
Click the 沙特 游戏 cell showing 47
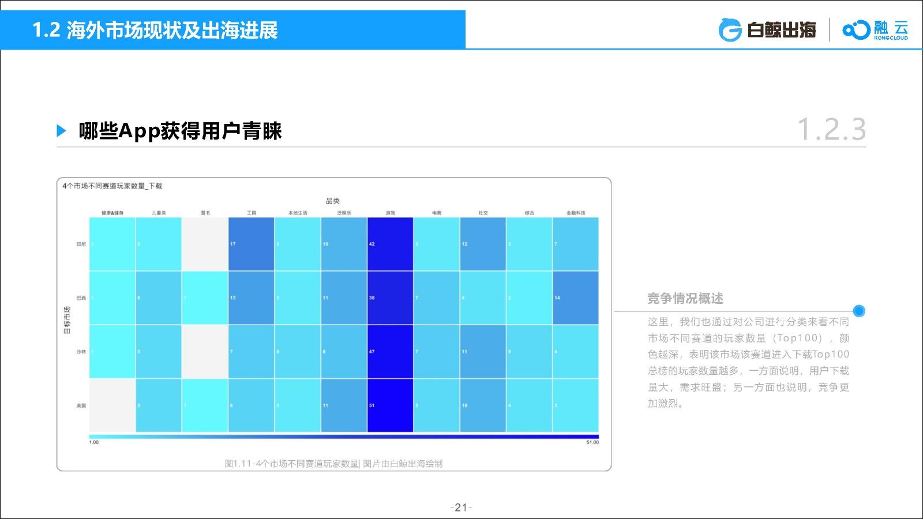[x=391, y=352]
